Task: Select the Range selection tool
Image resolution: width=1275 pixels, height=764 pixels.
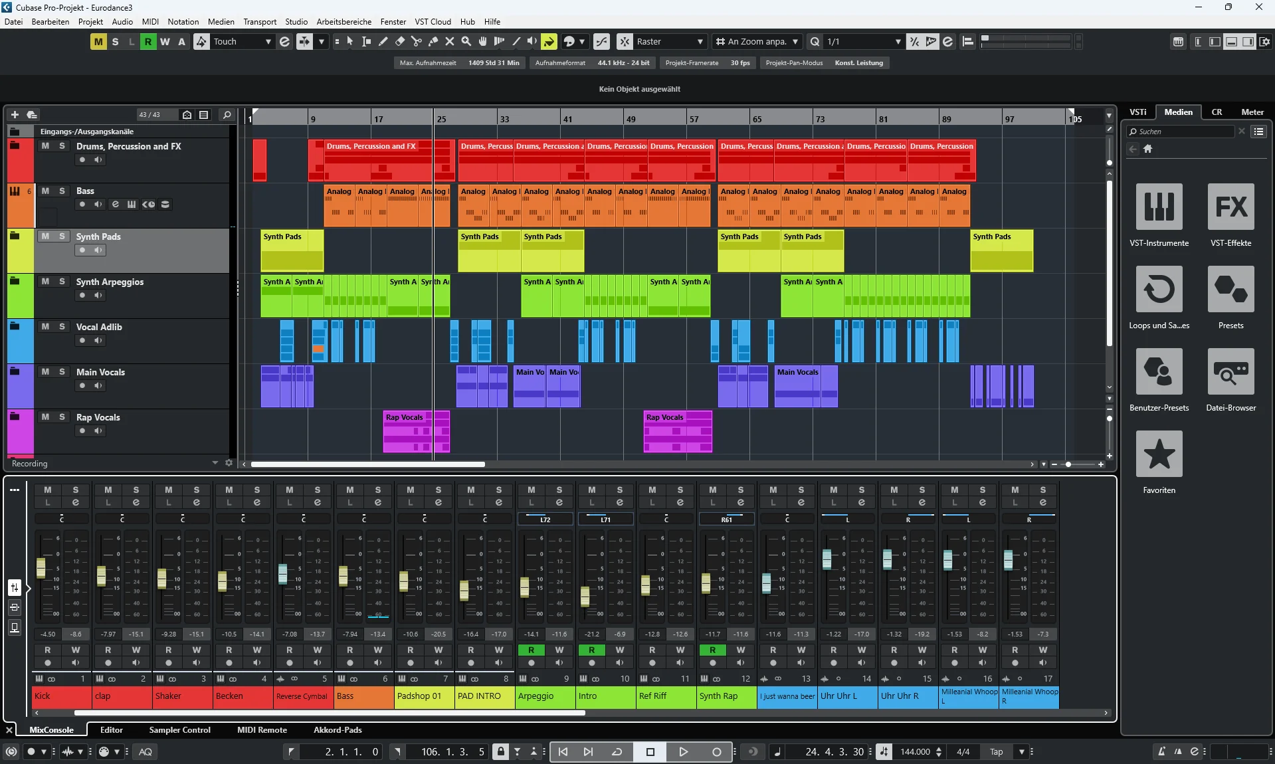Action: tap(367, 41)
